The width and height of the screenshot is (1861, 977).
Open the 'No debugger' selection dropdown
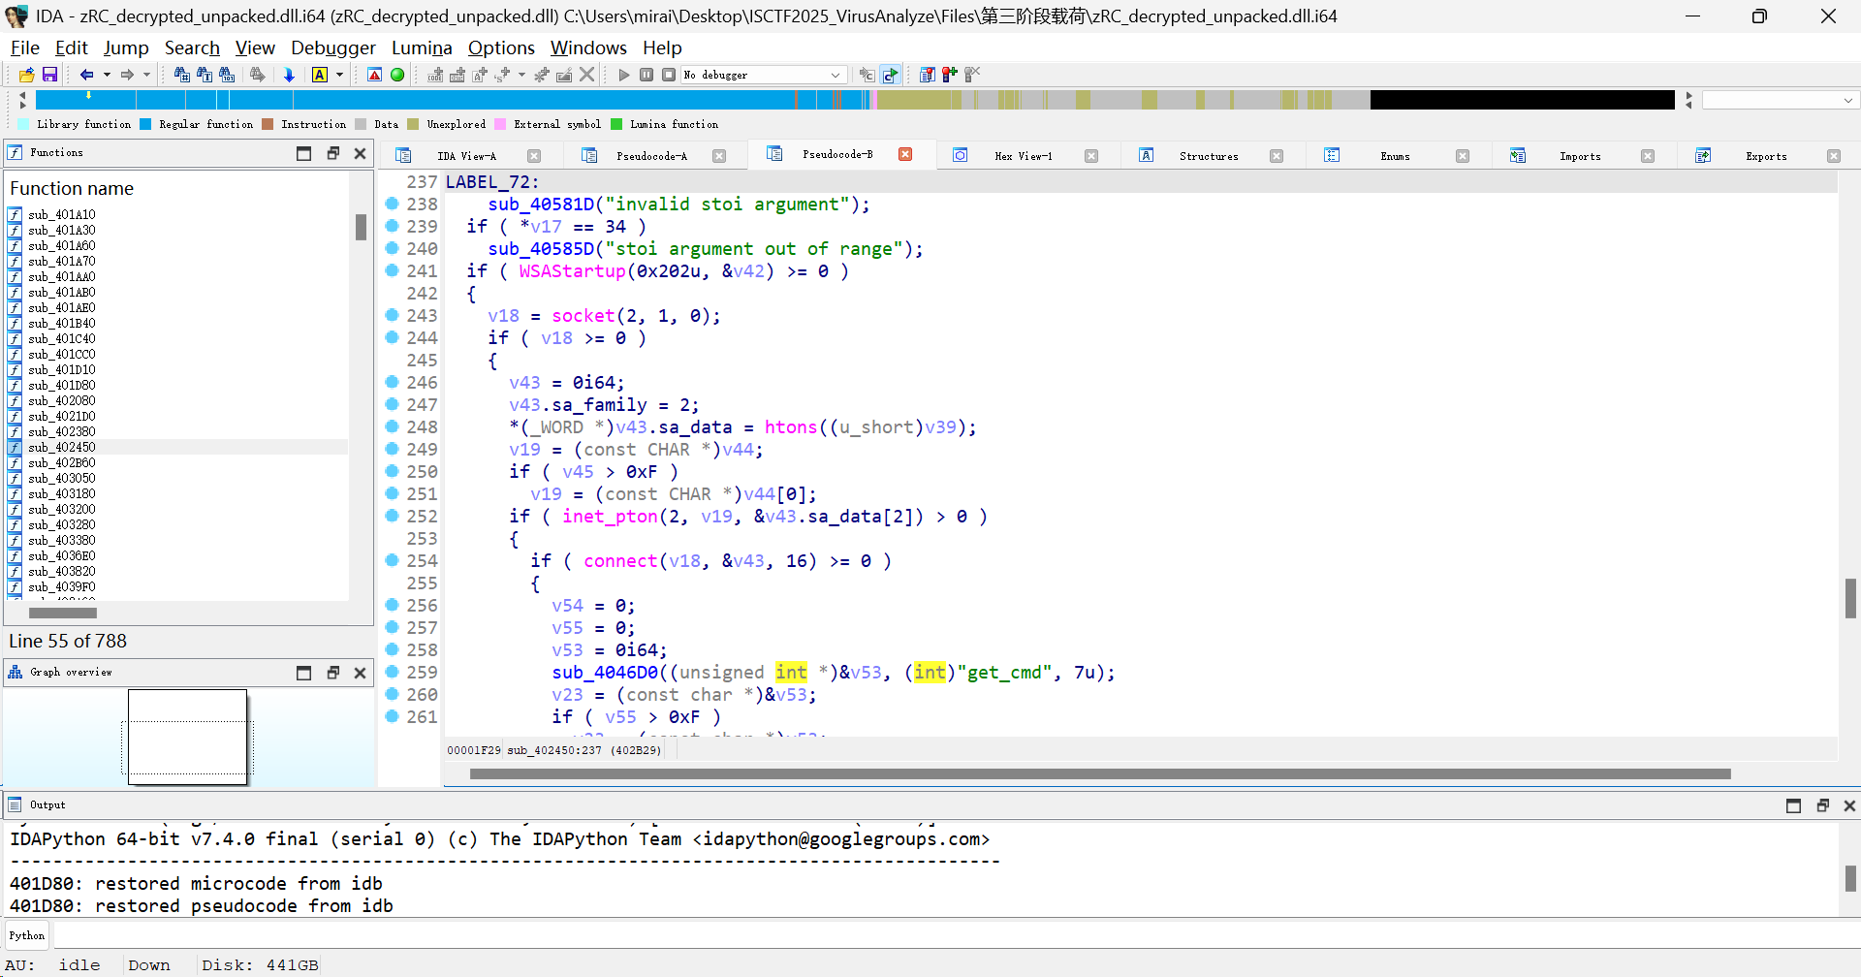pos(764,75)
